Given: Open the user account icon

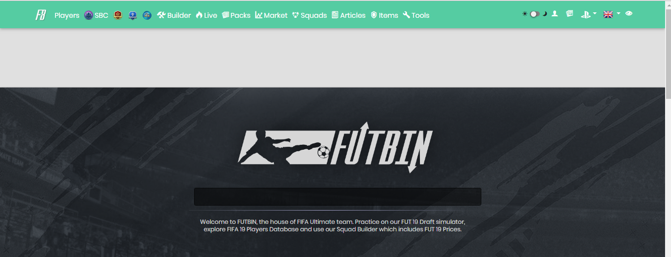Looking at the screenshot, I should [555, 14].
